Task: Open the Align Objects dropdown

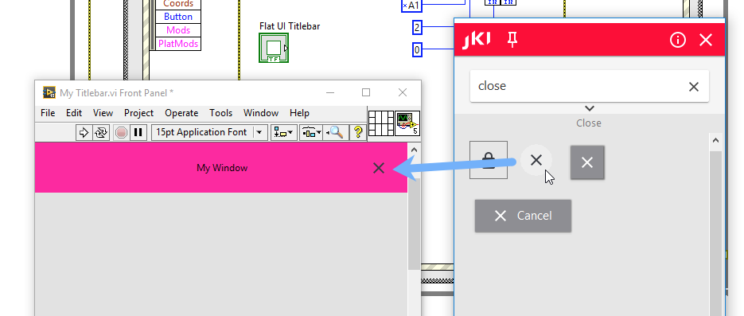Action: 284,132
